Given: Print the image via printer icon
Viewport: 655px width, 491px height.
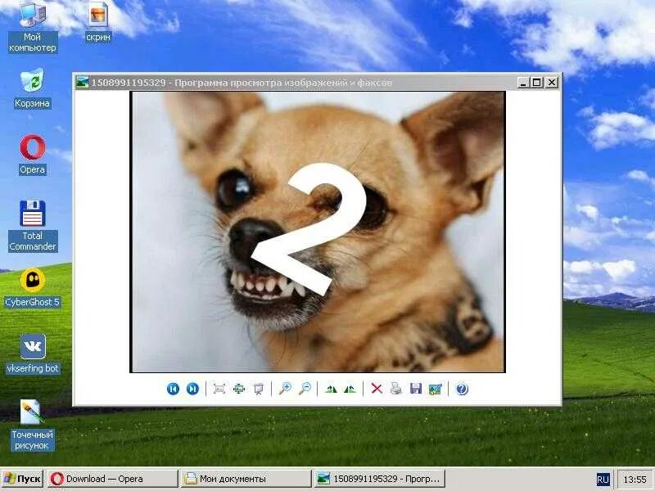Looking at the screenshot, I should [396, 389].
